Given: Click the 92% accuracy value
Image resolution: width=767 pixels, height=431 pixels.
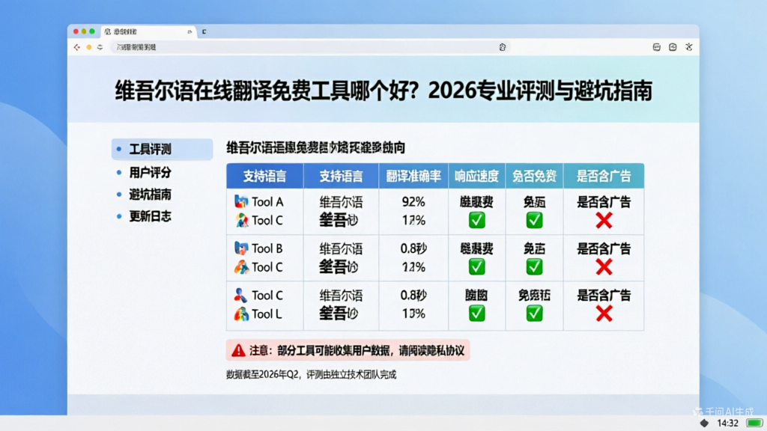Looking at the screenshot, I should point(413,202).
